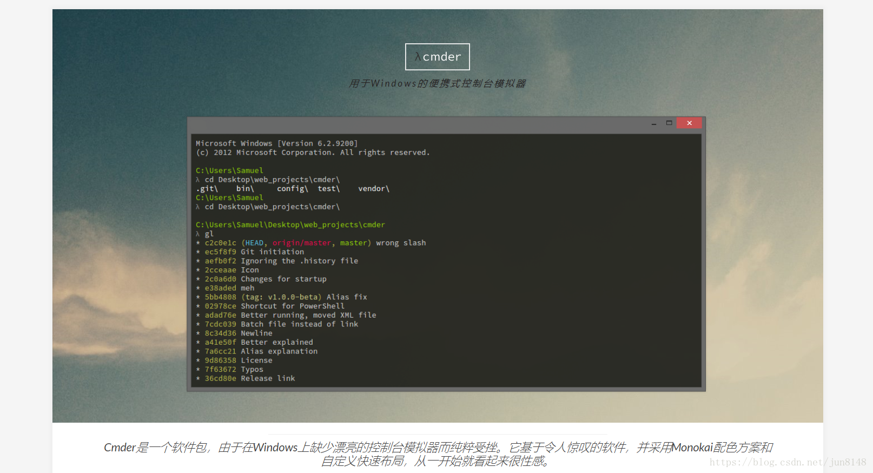
Task: Minimize the terminal window
Action: point(654,123)
